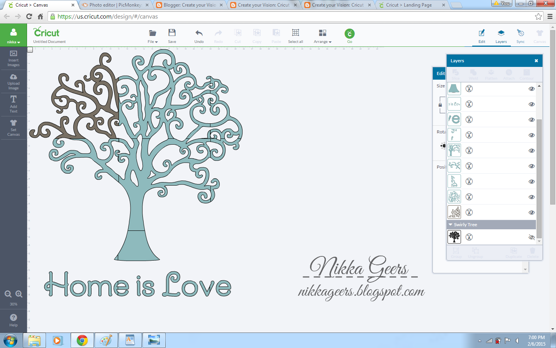The image size is (556, 348).
Task: Select the Add Text tool
Action: coord(14,104)
